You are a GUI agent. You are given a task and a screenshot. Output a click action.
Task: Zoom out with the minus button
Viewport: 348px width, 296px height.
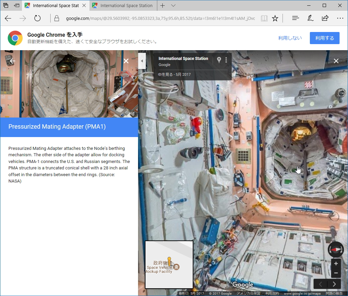click(x=336, y=273)
